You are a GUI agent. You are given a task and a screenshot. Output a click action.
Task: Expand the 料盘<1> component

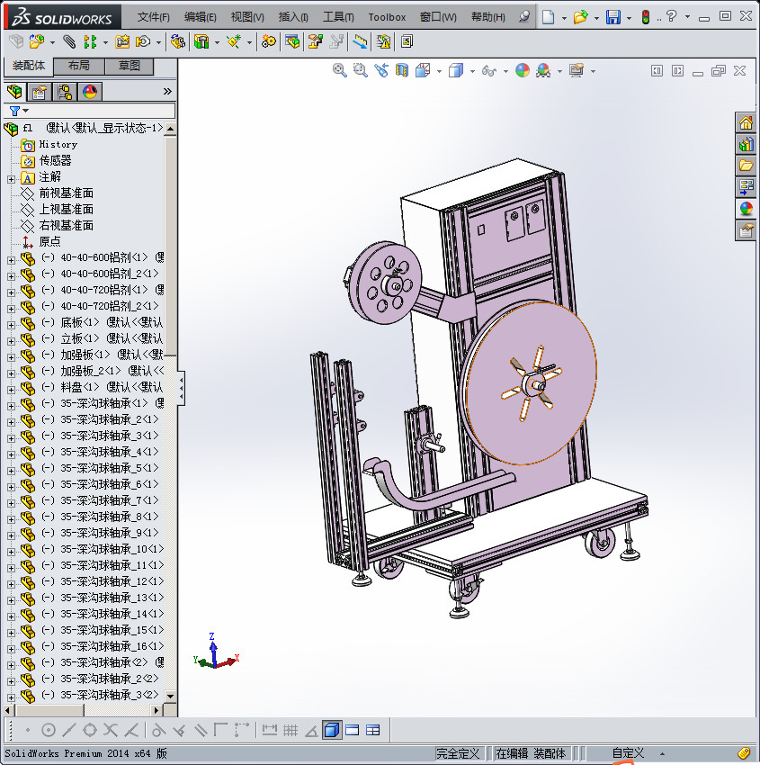(x=11, y=390)
